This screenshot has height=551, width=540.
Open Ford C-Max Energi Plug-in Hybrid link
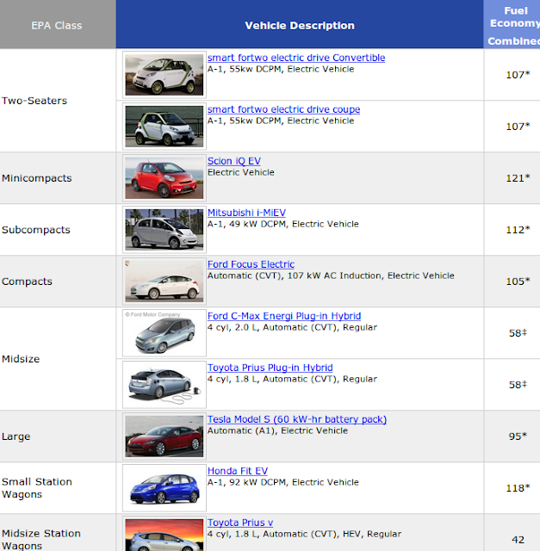[284, 316]
